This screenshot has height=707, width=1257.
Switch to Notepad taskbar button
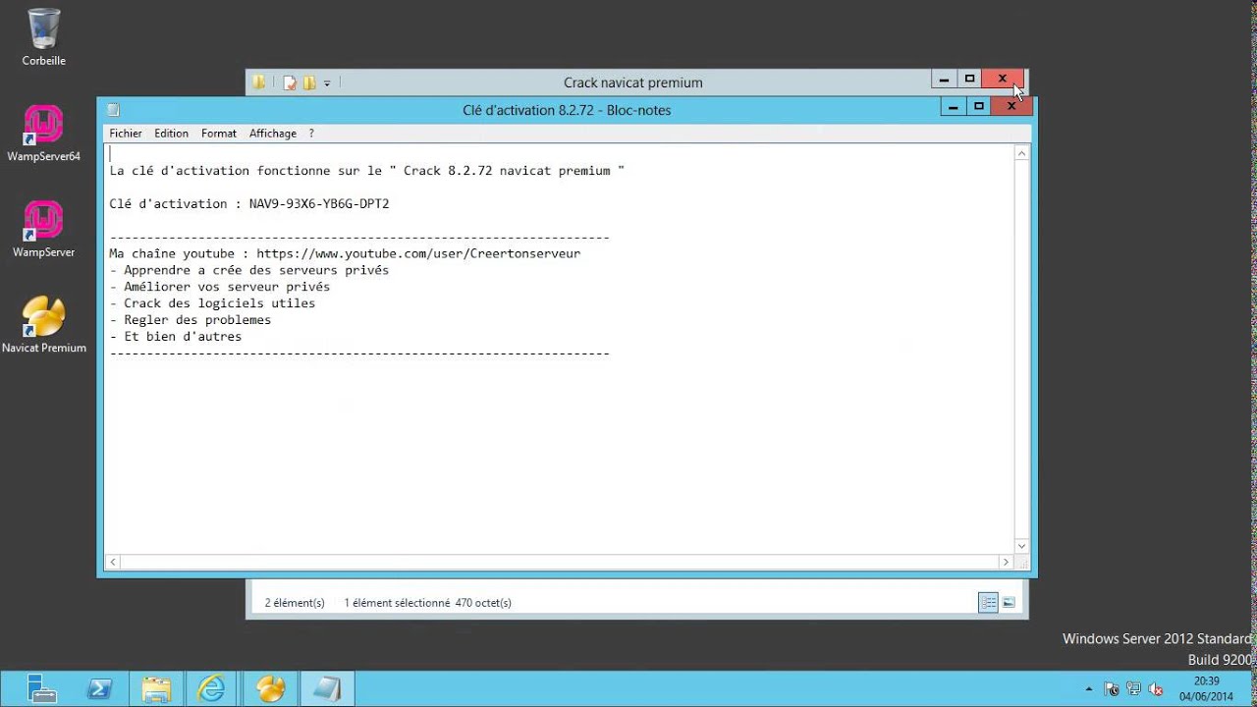click(x=327, y=688)
